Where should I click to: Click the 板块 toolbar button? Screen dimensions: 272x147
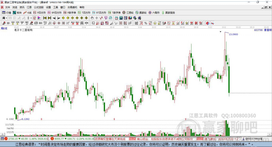(x=17, y=13)
